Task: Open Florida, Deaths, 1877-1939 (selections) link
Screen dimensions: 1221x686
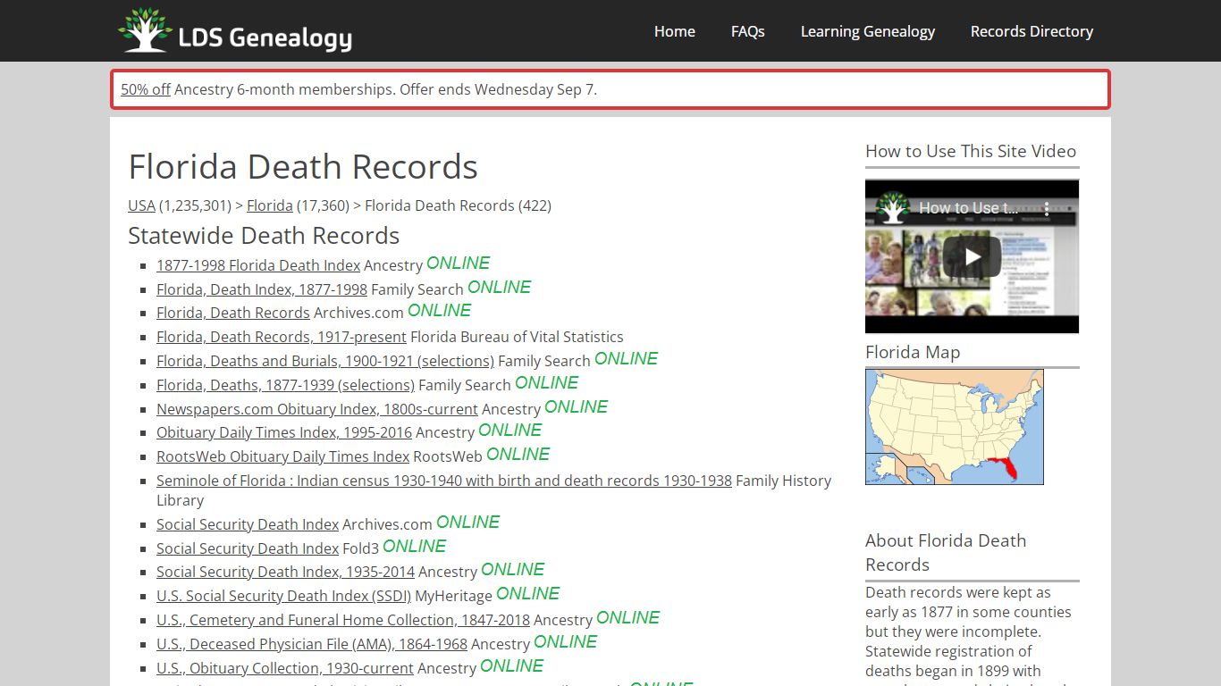Action: point(285,385)
